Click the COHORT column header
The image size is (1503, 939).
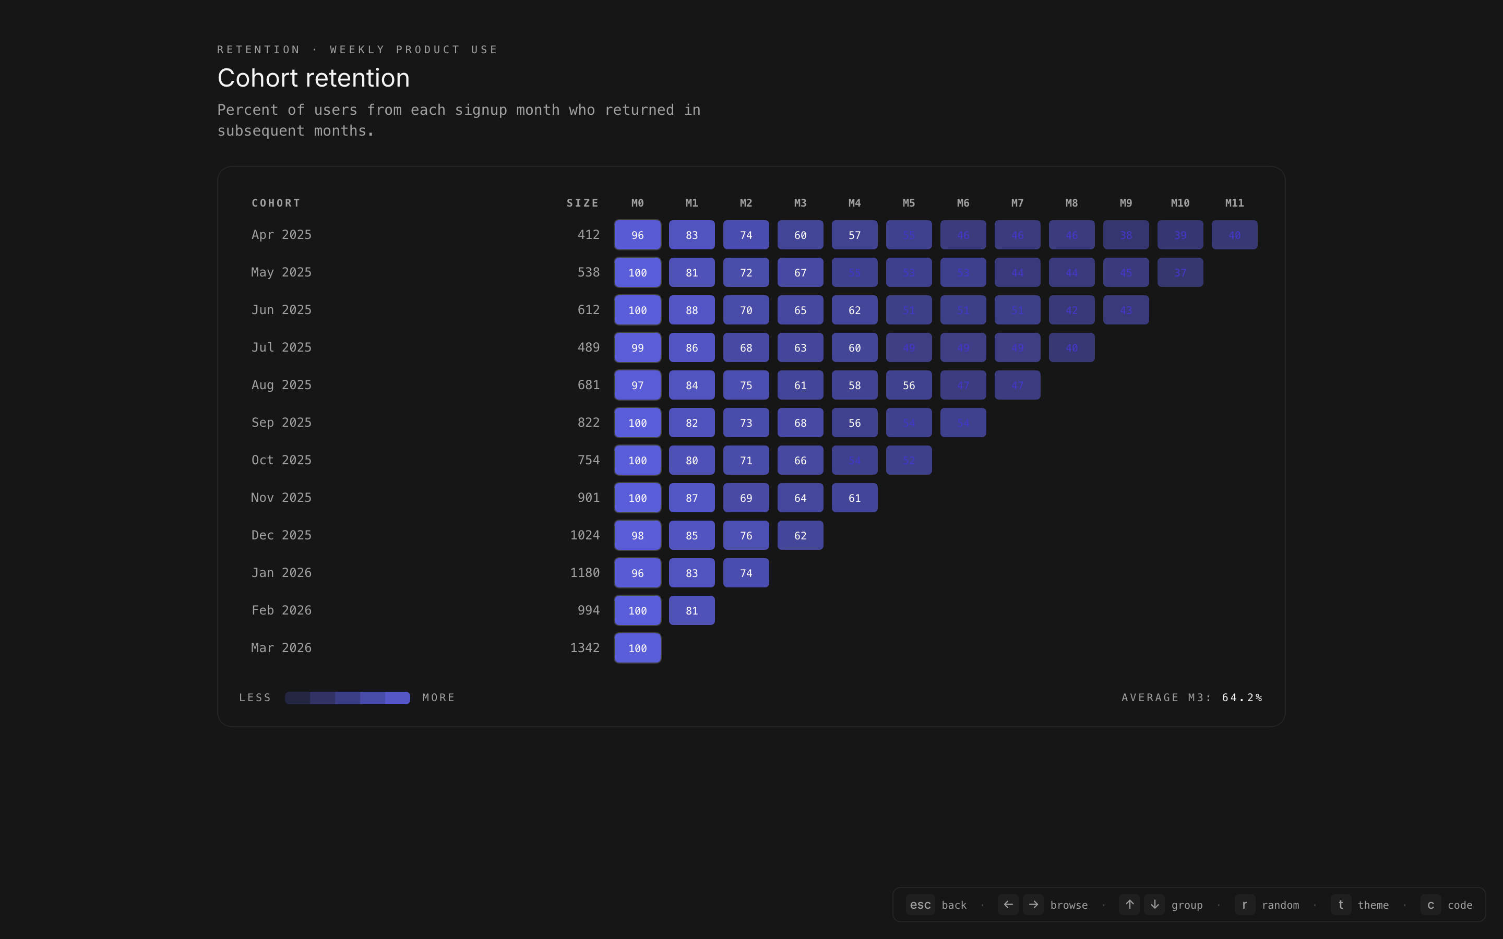tap(276, 203)
